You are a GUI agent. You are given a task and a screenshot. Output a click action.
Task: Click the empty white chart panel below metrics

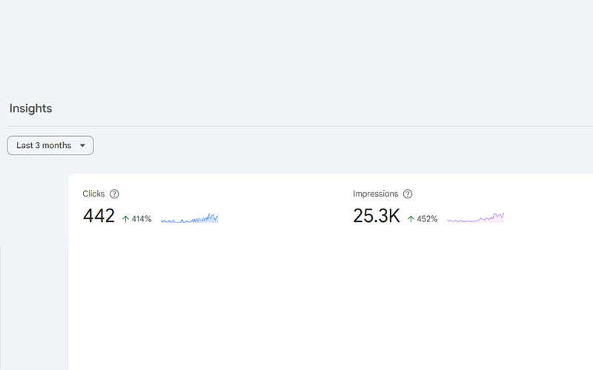[x=330, y=306]
